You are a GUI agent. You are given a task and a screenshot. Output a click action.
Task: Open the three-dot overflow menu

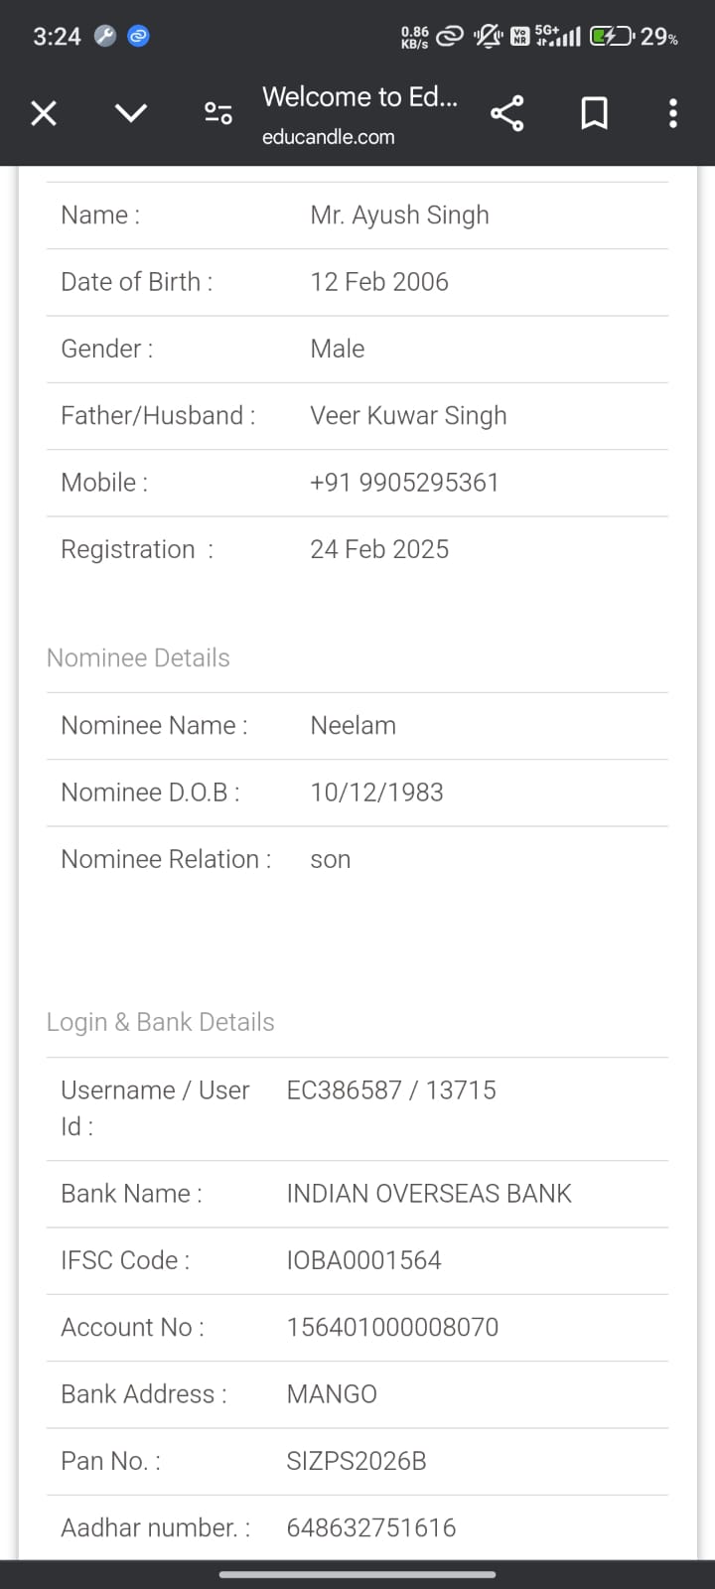click(673, 113)
